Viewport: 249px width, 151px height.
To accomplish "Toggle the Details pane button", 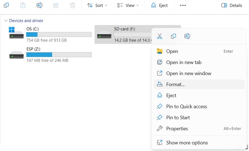I will click(x=232, y=5).
